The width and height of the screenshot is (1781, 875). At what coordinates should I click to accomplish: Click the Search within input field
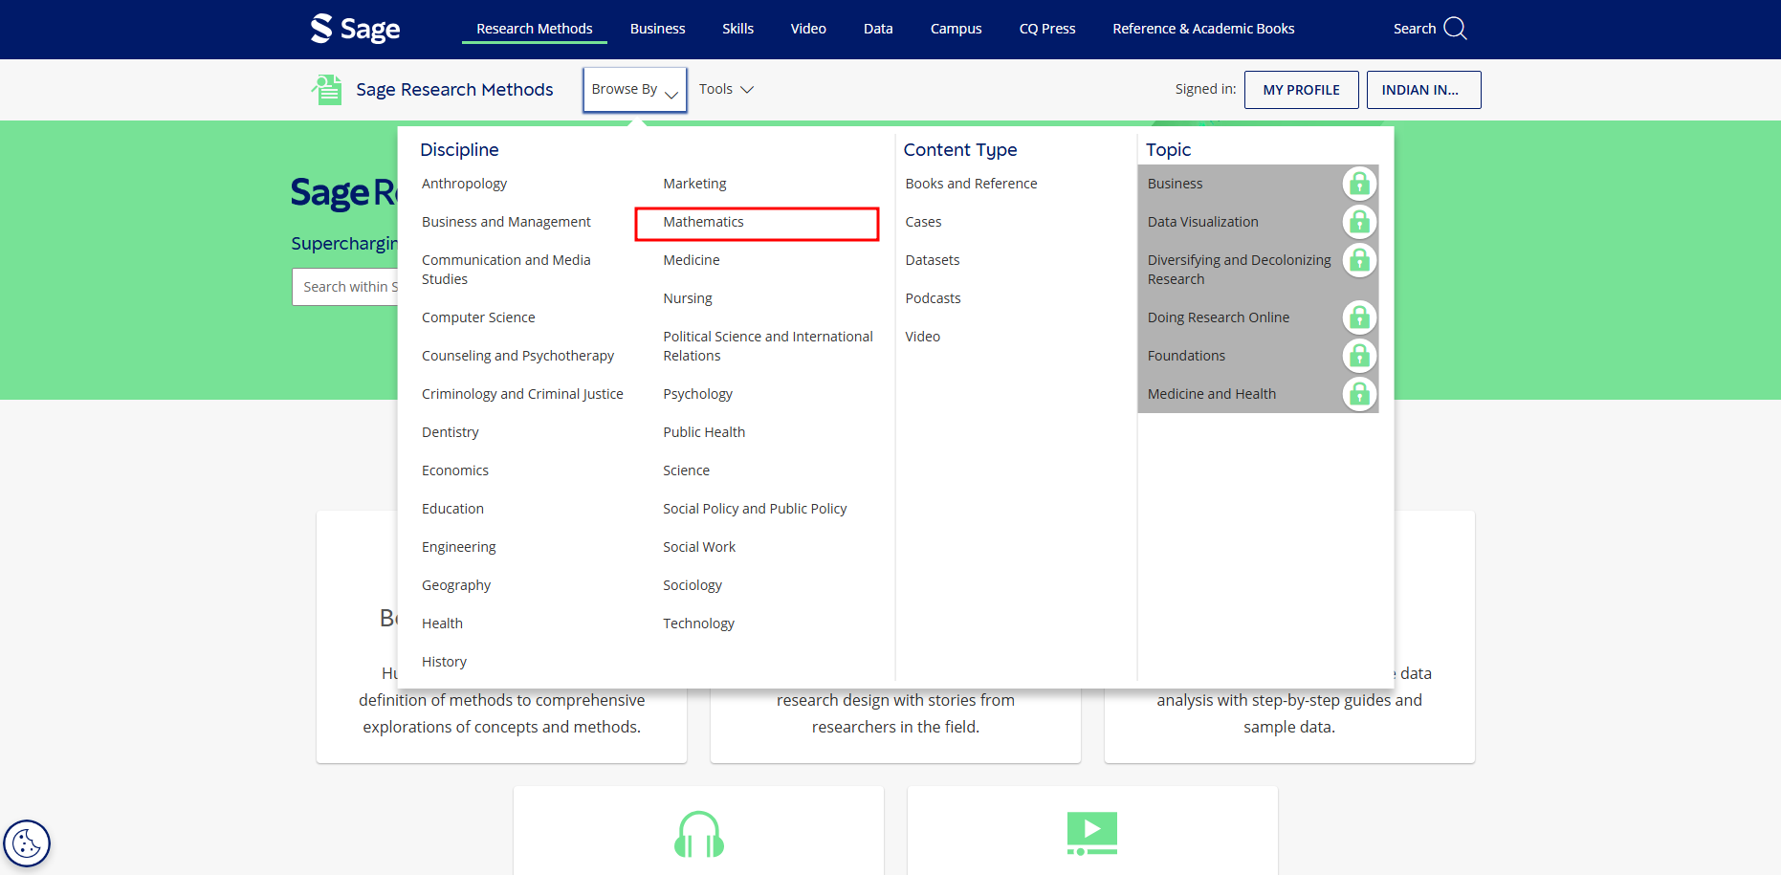point(345,287)
